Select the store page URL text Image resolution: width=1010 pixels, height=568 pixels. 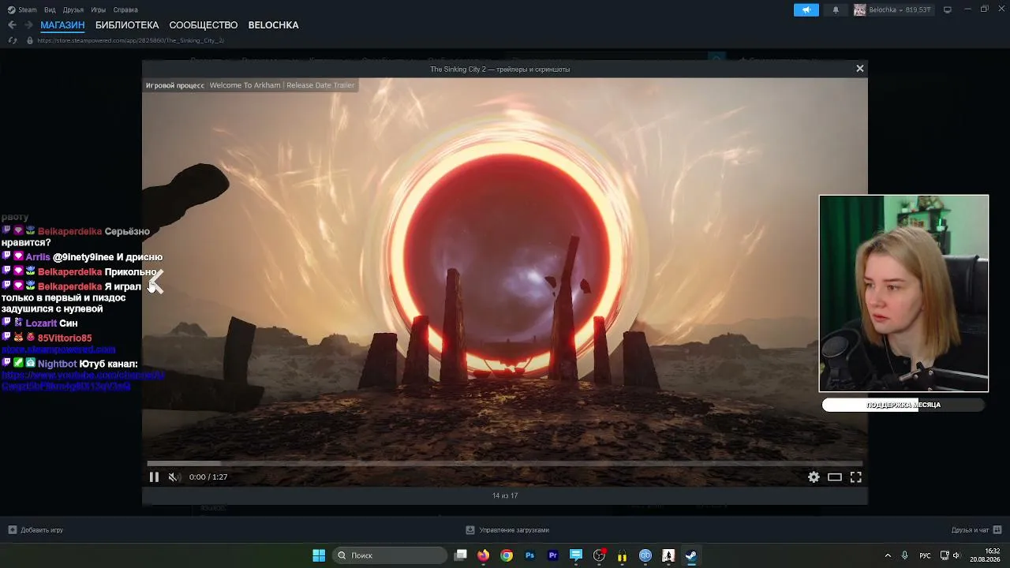pyautogui.click(x=131, y=40)
